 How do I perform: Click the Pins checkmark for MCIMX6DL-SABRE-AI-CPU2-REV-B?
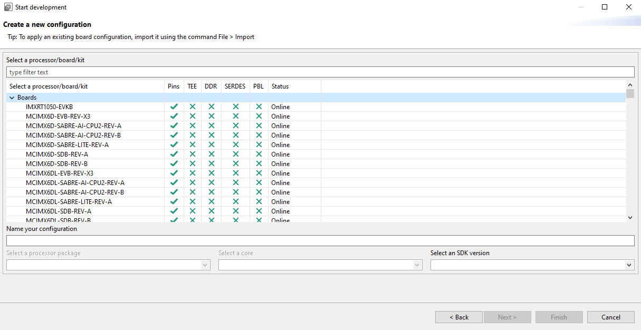pyautogui.click(x=174, y=192)
